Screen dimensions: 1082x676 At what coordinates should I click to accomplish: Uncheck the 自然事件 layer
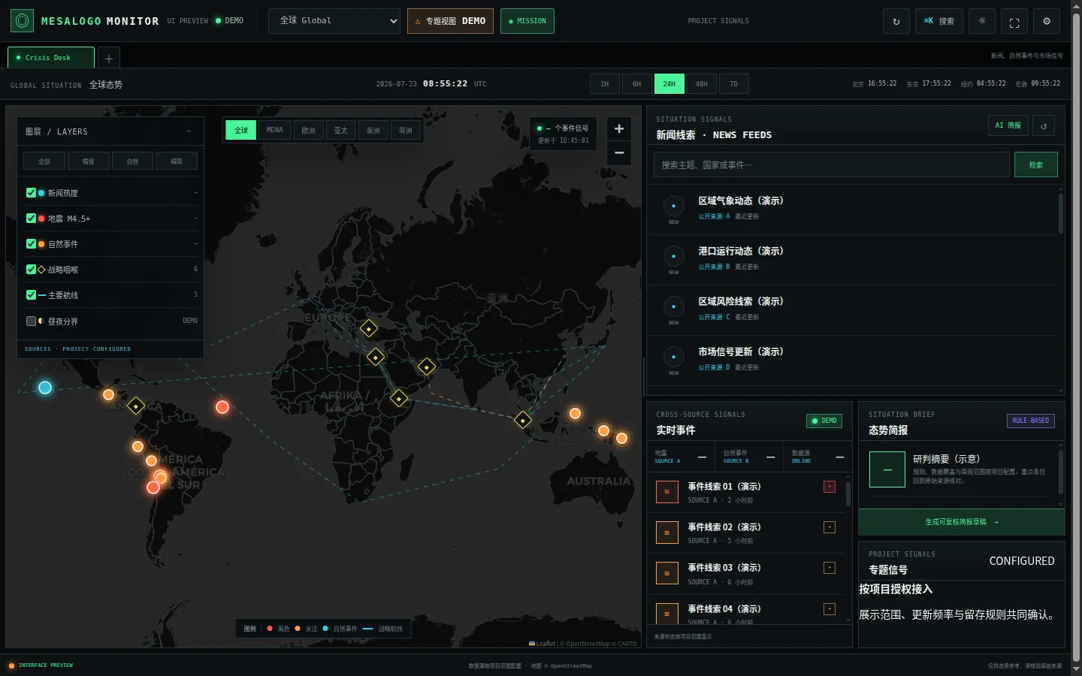pyautogui.click(x=31, y=244)
